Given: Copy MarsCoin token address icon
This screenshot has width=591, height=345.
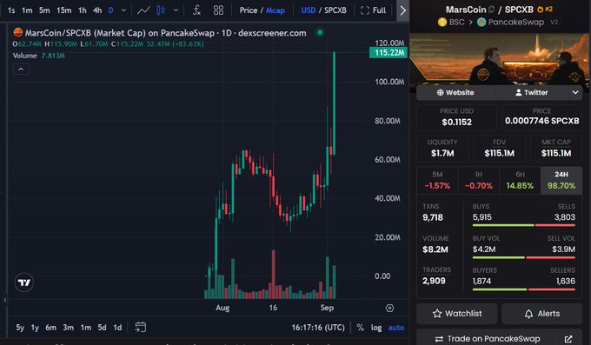Looking at the screenshot, I should coord(492,10).
